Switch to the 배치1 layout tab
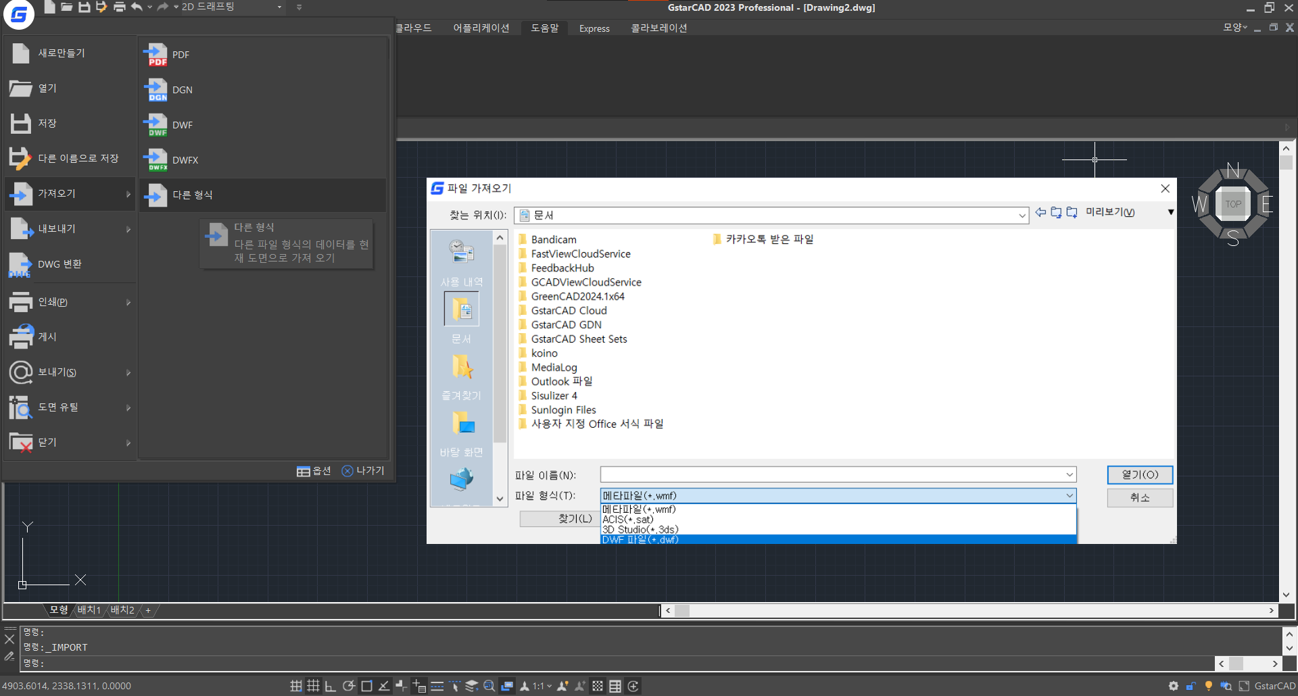The width and height of the screenshot is (1298, 696). coord(89,610)
